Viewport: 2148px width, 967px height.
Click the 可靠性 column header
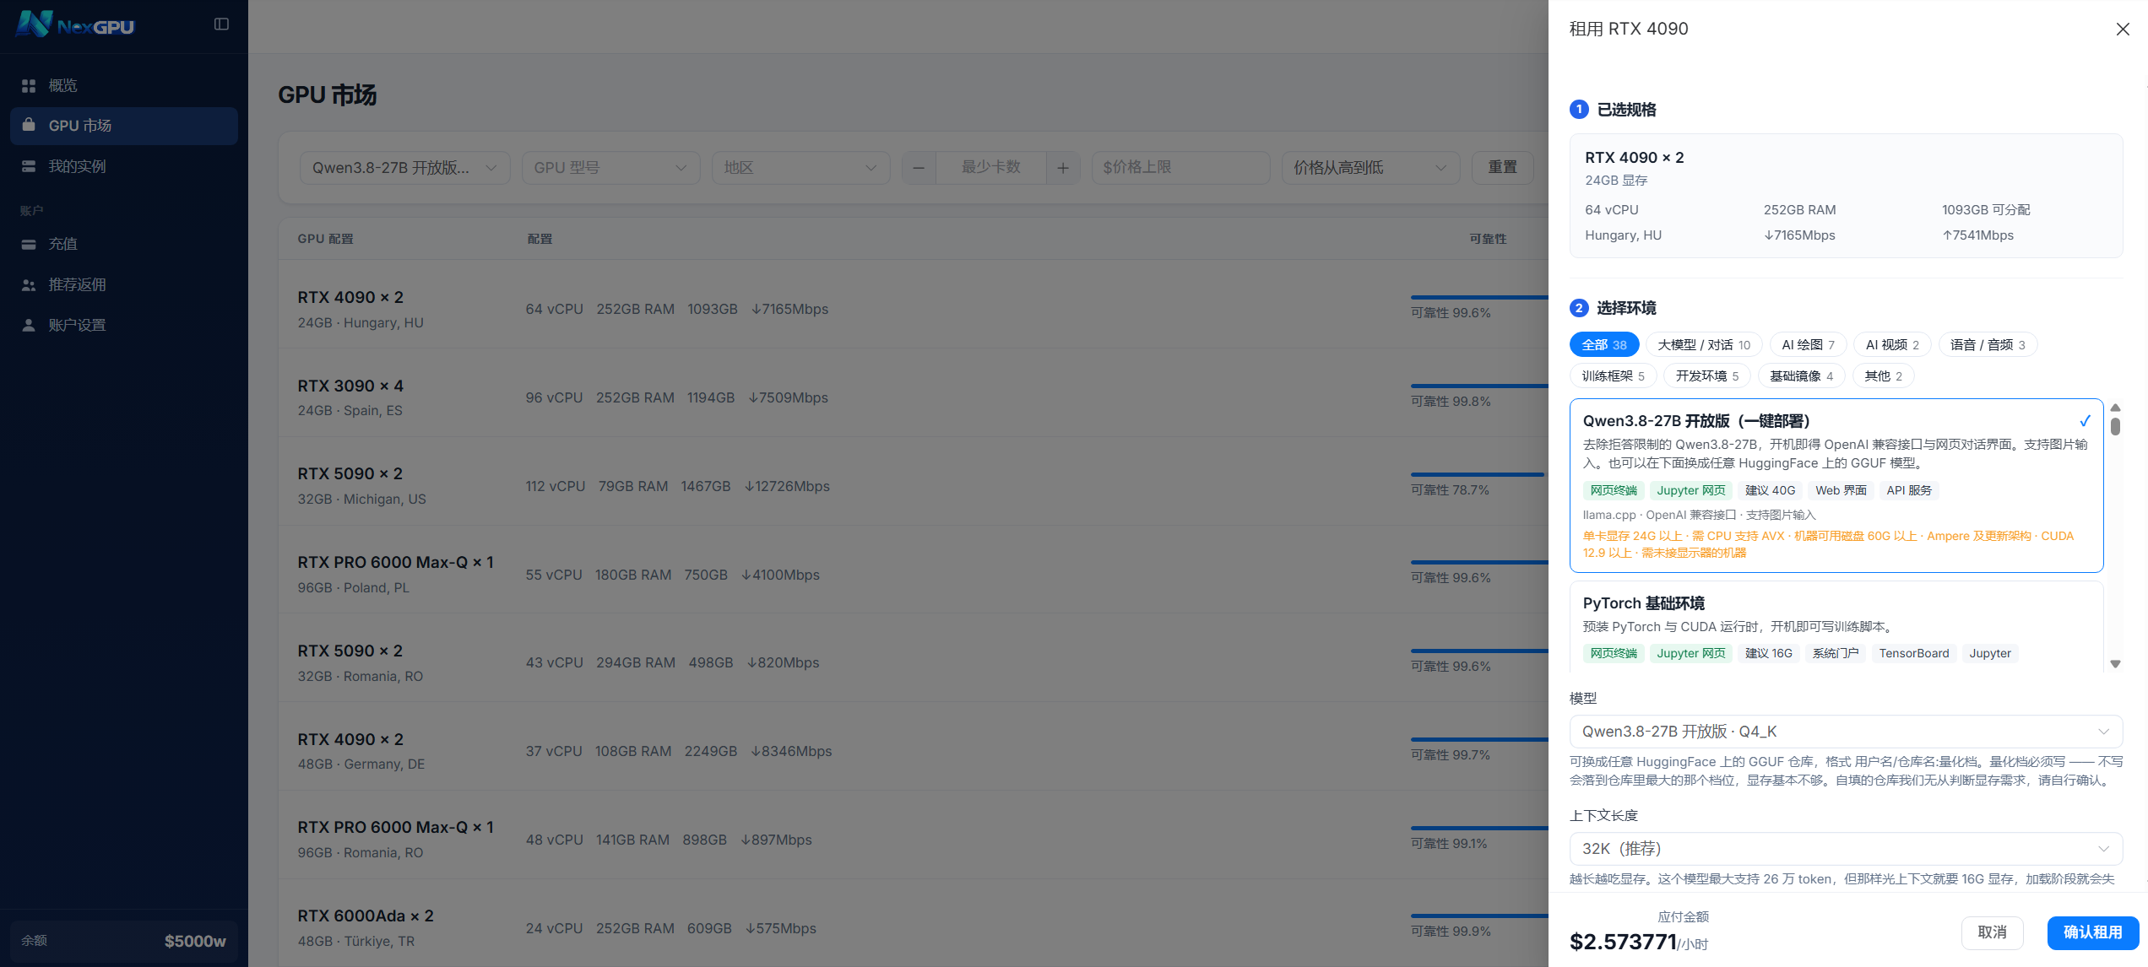pyautogui.click(x=1488, y=239)
